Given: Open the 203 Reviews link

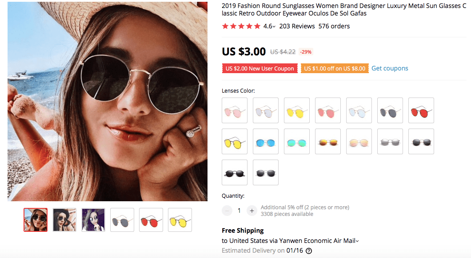Looking at the screenshot, I should tap(297, 26).
